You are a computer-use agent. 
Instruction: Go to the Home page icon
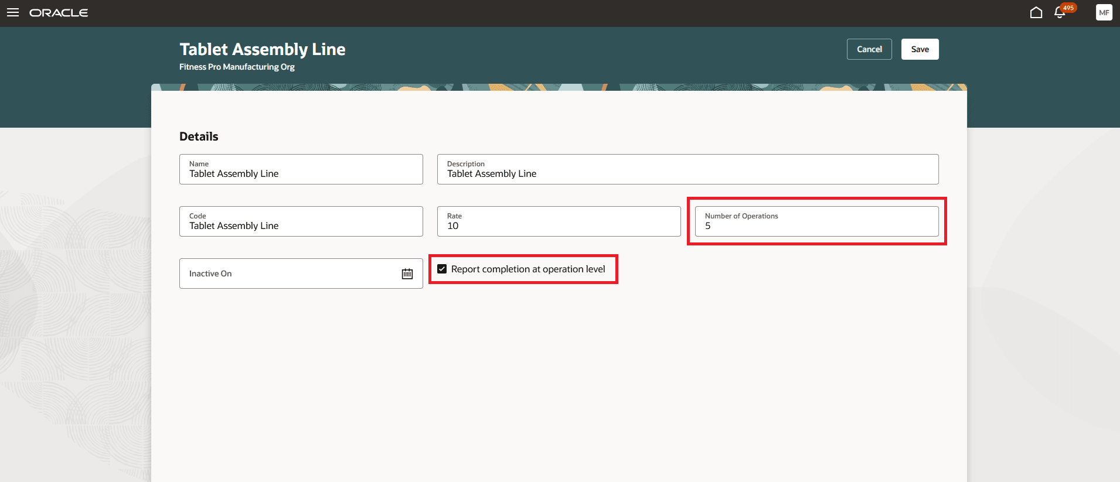pyautogui.click(x=1036, y=12)
